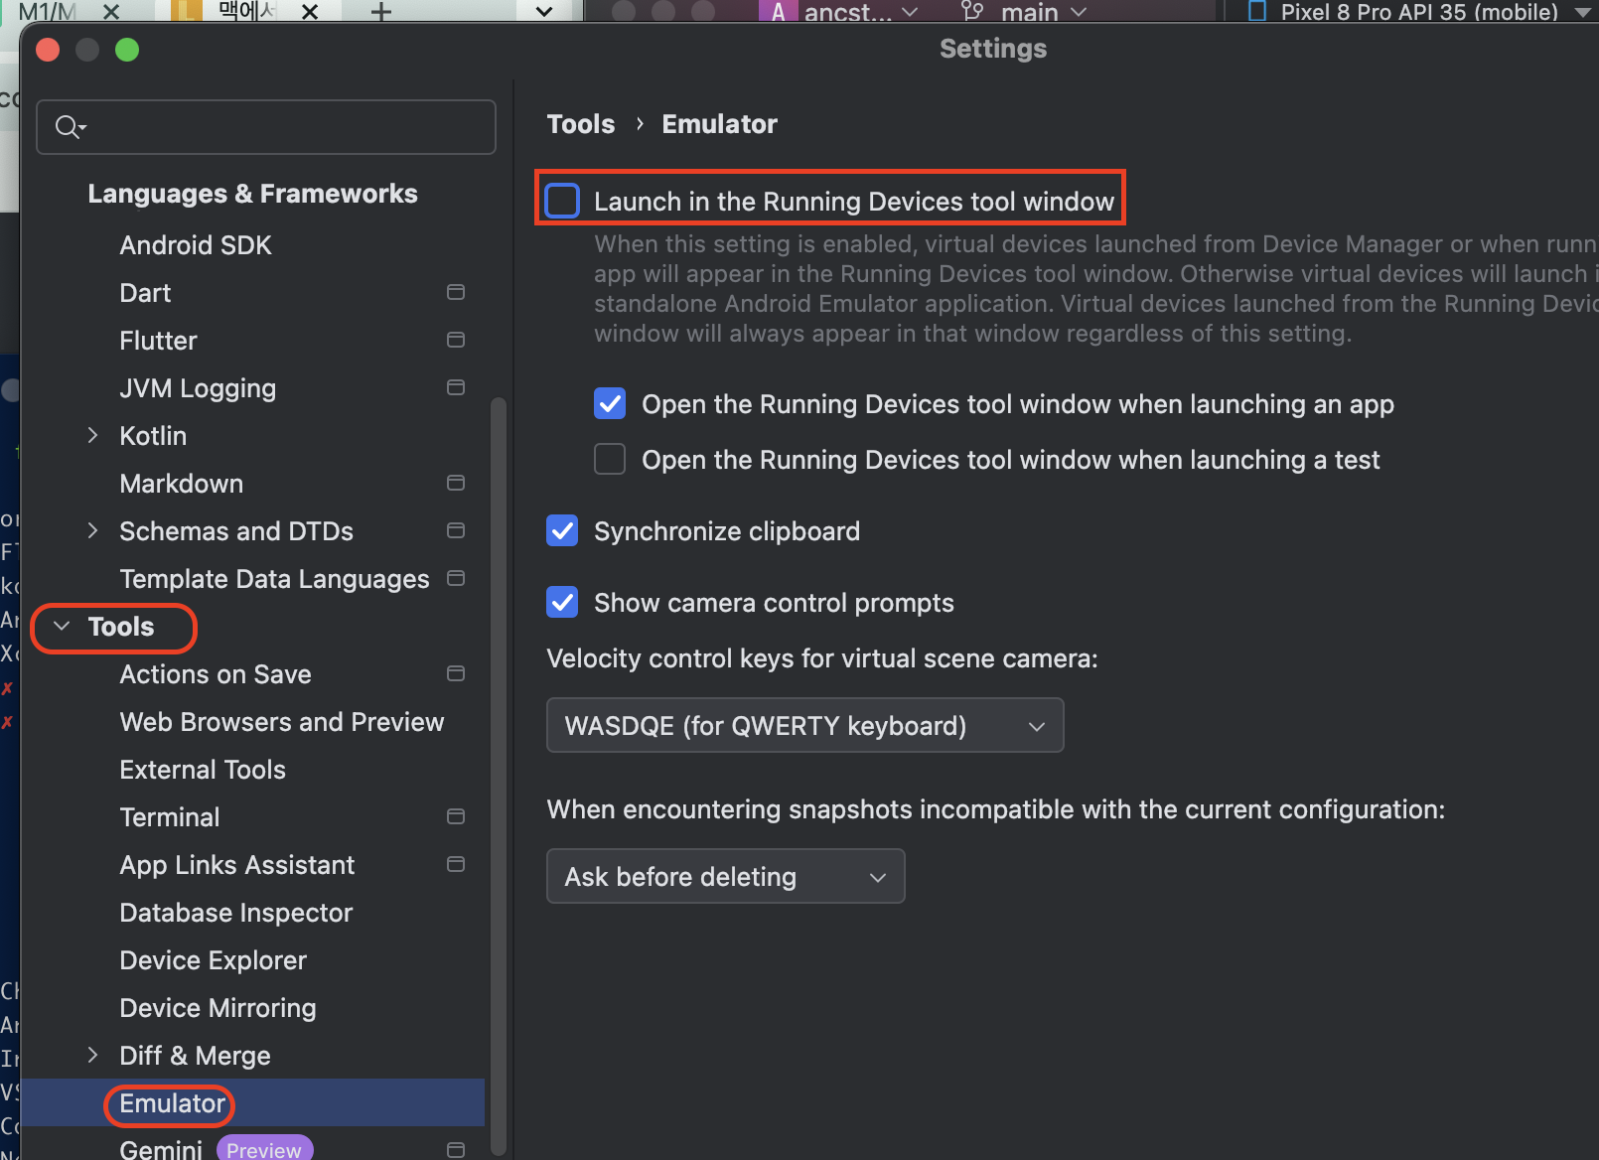Click project-level icon beside Terminal
Image resolution: width=1599 pixels, height=1160 pixels.
coord(456,816)
